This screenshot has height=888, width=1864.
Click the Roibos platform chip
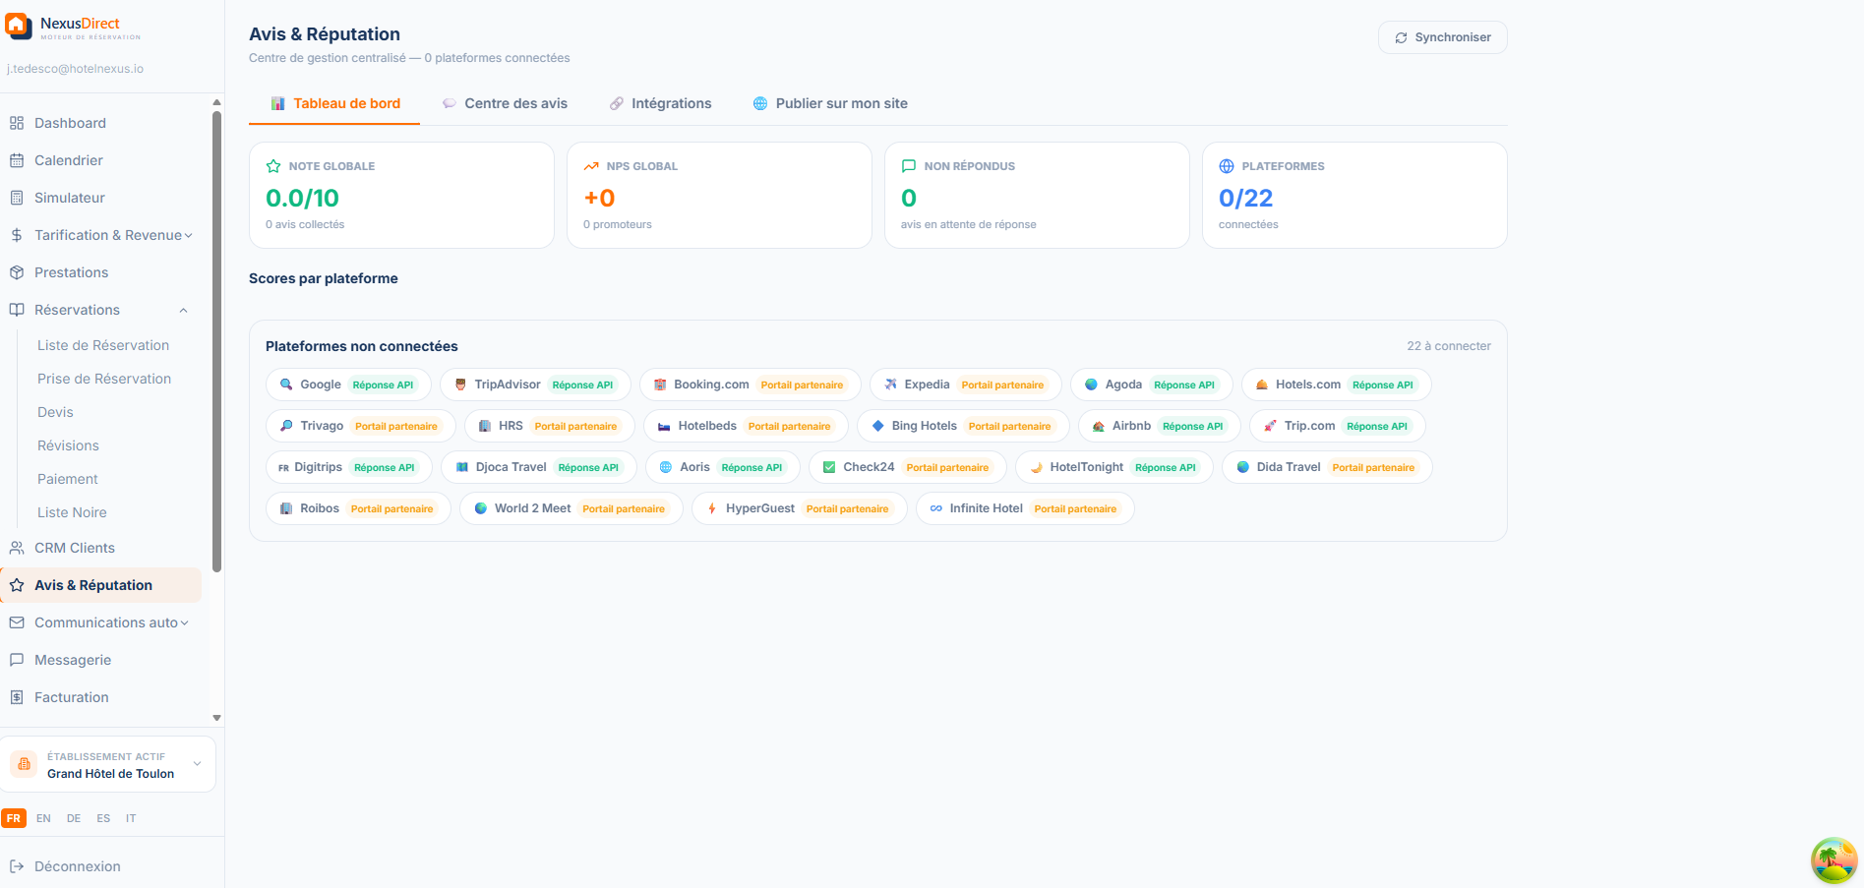pyautogui.click(x=358, y=508)
